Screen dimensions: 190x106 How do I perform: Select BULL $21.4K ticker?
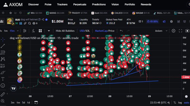[162, 13]
